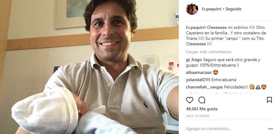This screenshot has width=273, height=134.
Task: Click the Polo logo on the shirt
Action: pos(145,105)
